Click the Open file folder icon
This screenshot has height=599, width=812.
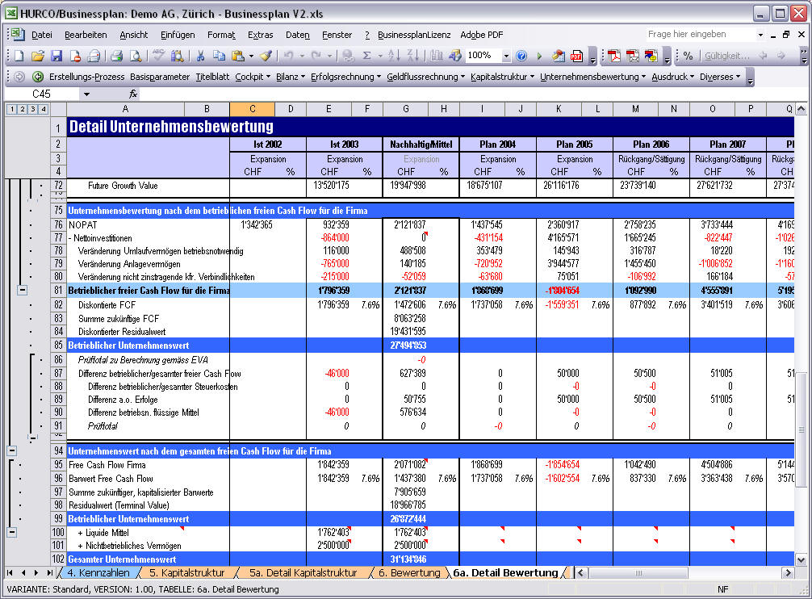[38, 56]
